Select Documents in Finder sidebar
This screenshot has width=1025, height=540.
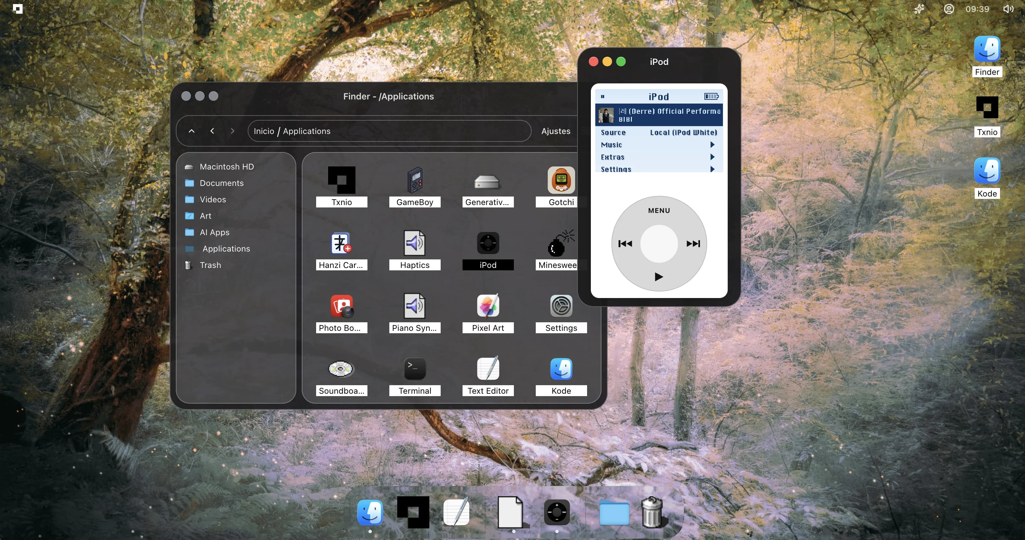pyautogui.click(x=236, y=183)
